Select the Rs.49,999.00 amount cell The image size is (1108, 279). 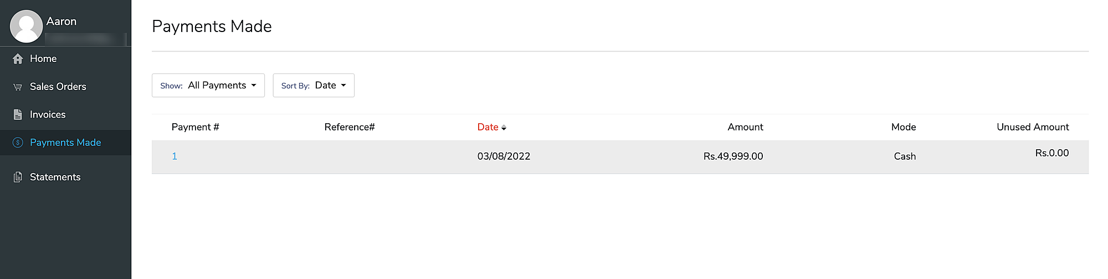coord(733,156)
